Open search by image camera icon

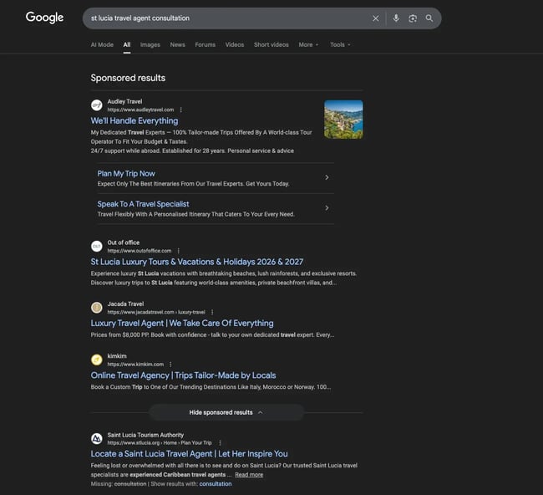click(x=413, y=18)
